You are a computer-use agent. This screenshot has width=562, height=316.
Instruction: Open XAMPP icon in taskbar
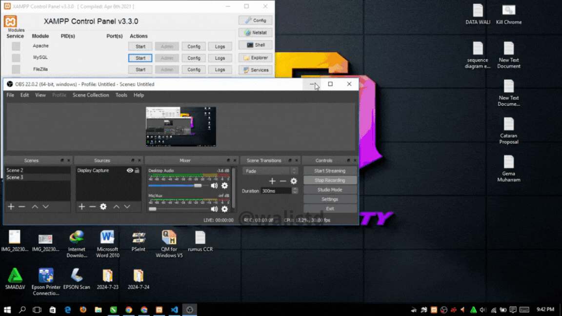pyautogui.click(x=159, y=310)
